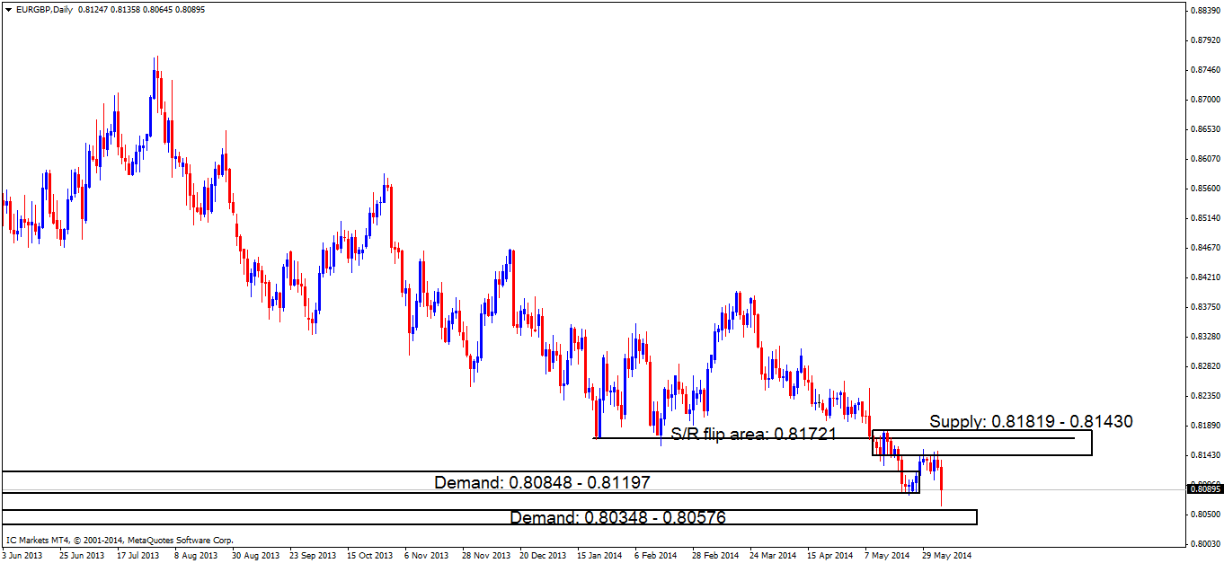Click price axis level 0.82820
Image resolution: width=1224 pixels, height=563 pixels.
tap(1204, 365)
